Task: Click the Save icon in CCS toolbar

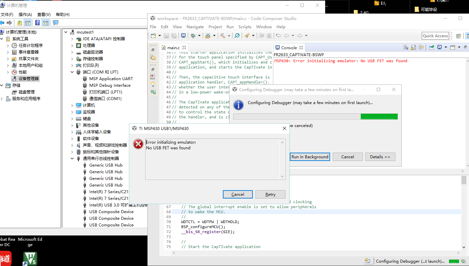Action: [x=166, y=36]
